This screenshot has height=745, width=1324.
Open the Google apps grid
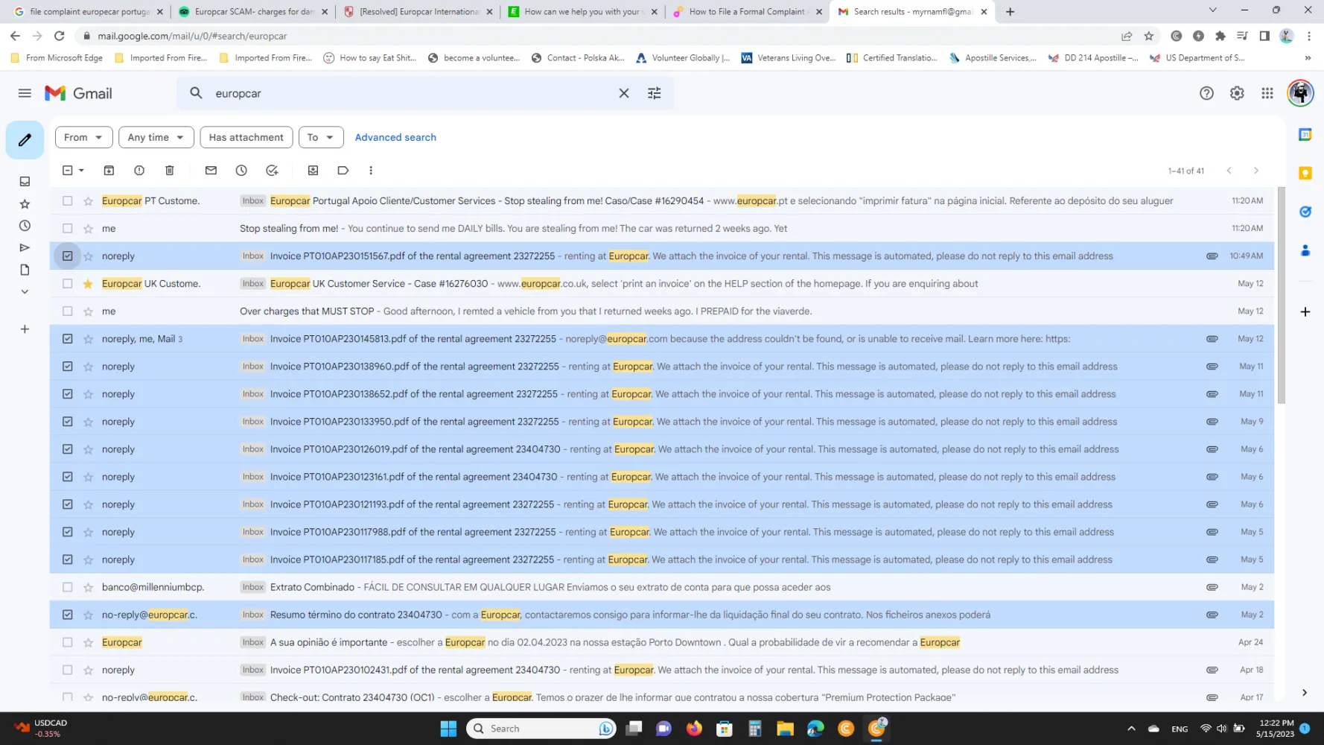(x=1267, y=93)
